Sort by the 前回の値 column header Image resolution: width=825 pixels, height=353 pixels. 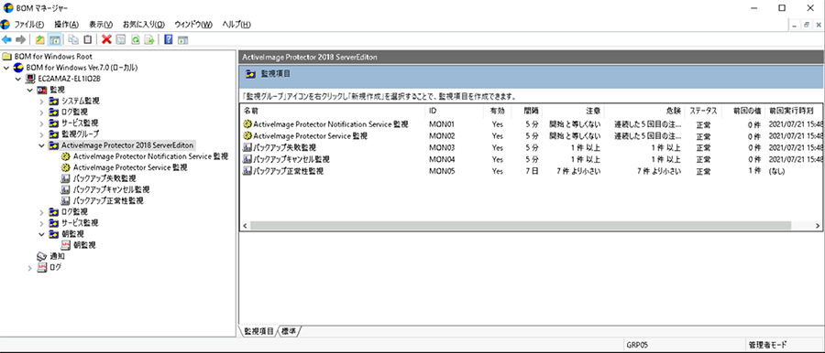click(743, 111)
